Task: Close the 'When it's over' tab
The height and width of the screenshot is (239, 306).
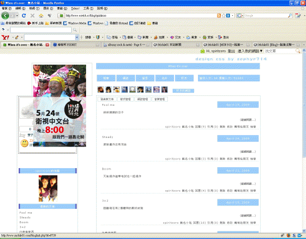Action: (x=47, y=45)
